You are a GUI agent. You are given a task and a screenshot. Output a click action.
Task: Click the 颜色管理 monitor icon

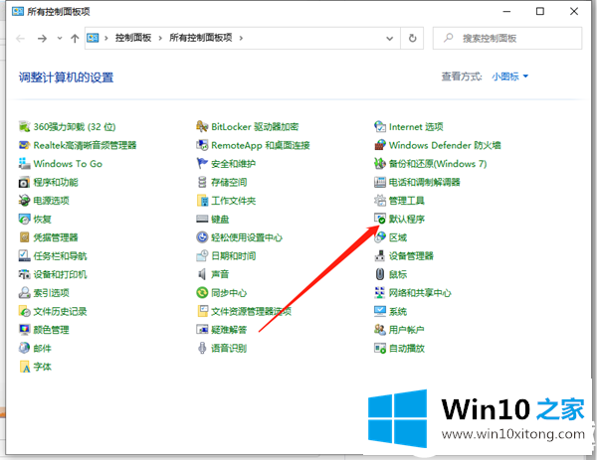pyautogui.click(x=24, y=330)
